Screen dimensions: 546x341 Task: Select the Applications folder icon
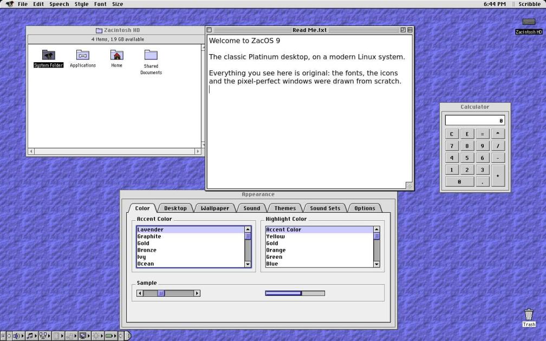(x=82, y=58)
